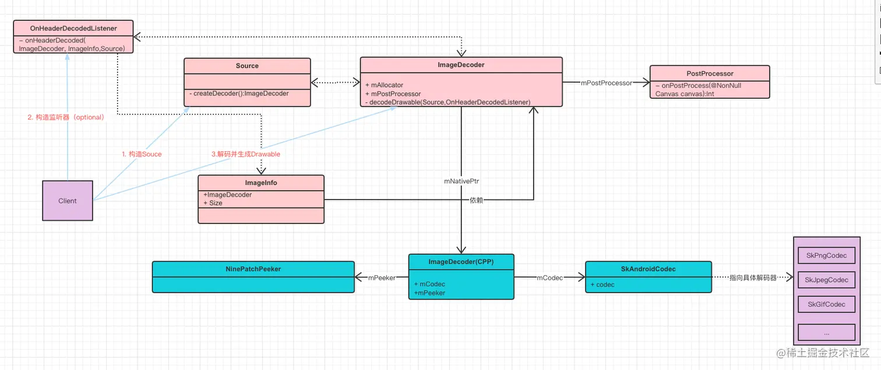Click the SkGifCodec entry
This screenshot has height=370, width=881.
pyautogui.click(x=826, y=304)
